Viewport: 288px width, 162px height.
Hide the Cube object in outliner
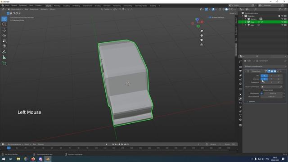click(282, 22)
